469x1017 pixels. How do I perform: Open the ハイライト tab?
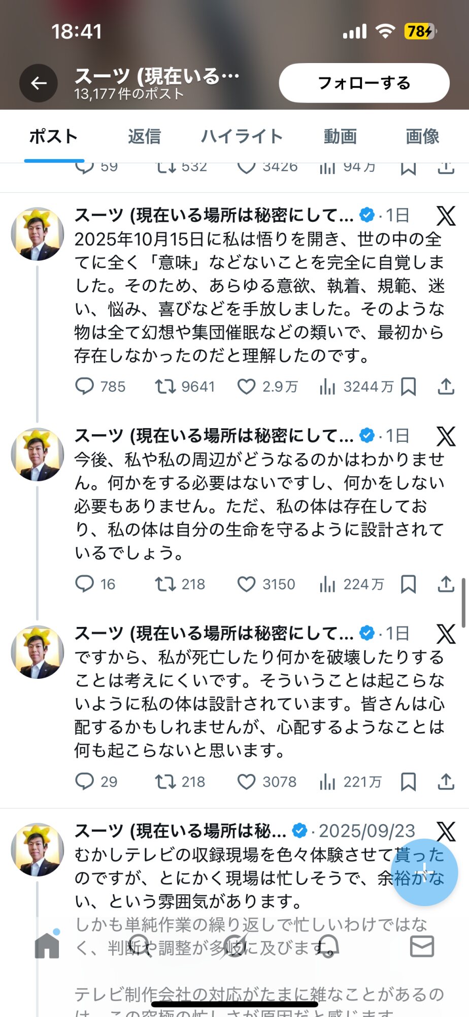[x=242, y=136]
